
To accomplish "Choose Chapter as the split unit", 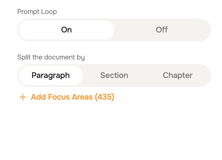I will coord(177,75).
